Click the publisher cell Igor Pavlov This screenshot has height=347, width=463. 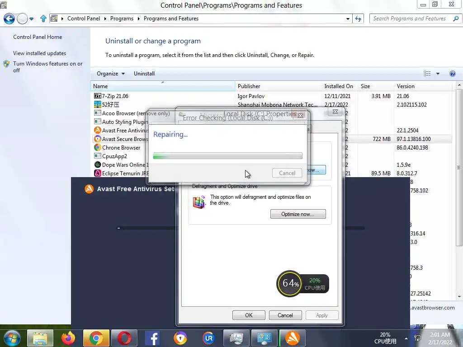click(251, 96)
